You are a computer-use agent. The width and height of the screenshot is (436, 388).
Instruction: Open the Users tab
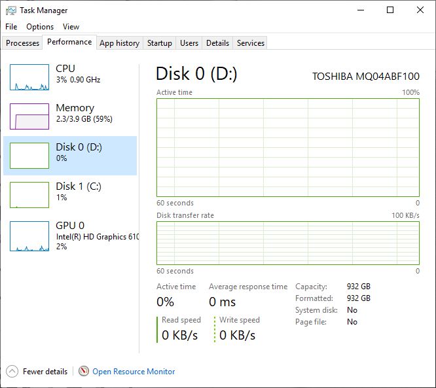tap(189, 43)
